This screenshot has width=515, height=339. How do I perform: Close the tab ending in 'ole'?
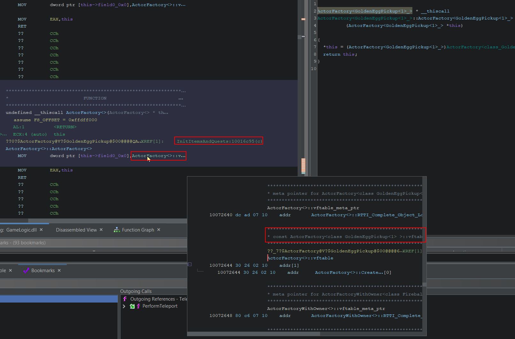(x=10, y=271)
